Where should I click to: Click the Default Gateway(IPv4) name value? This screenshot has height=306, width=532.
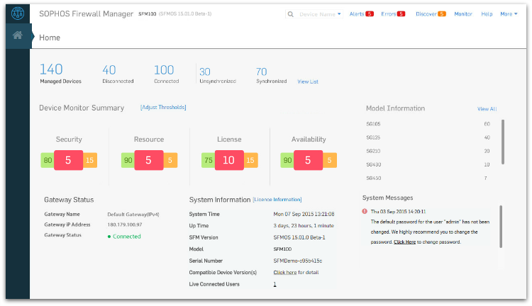(133, 215)
